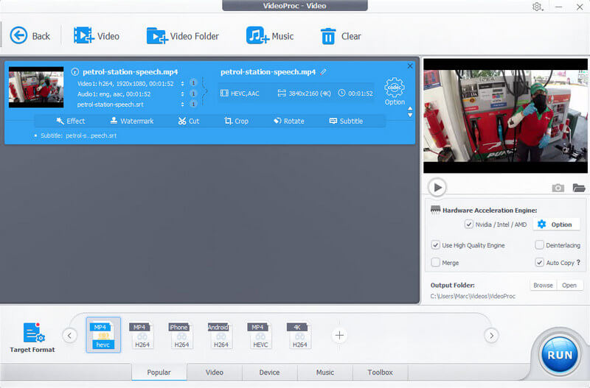Go back with the Back arrow button
The width and height of the screenshot is (590, 388).
click(x=29, y=36)
